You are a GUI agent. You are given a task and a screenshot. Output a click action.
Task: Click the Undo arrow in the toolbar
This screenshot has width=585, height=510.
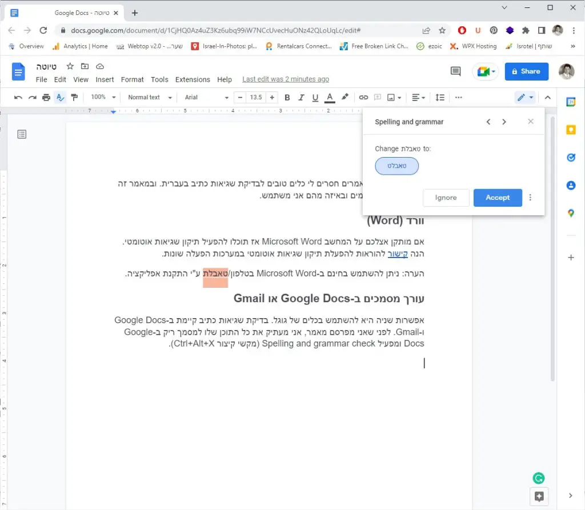pyautogui.click(x=18, y=97)
